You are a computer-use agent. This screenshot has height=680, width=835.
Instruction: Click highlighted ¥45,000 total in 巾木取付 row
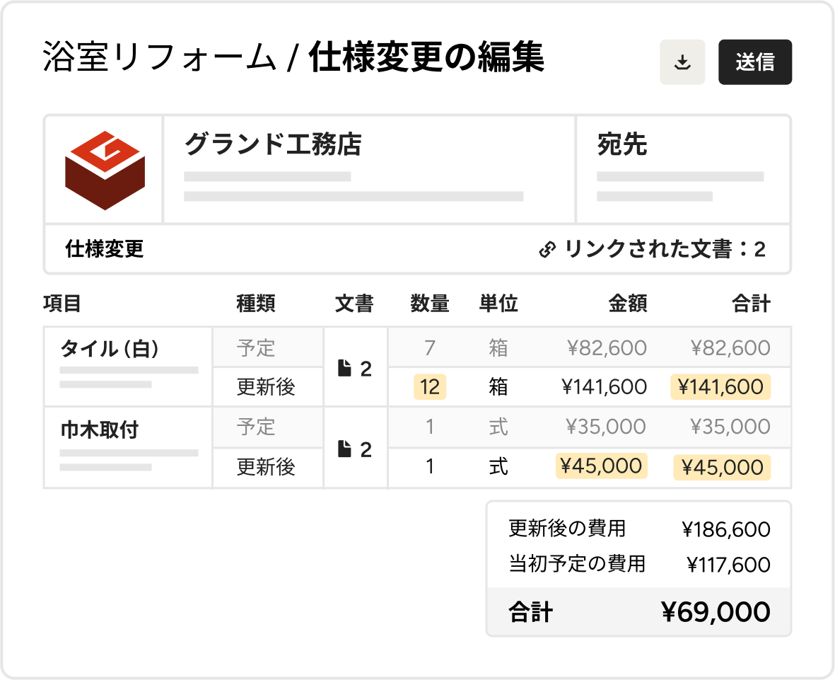coord(721,467)
